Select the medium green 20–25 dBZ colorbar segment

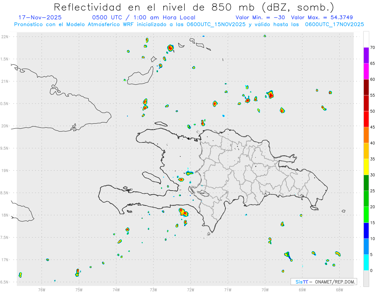366,199
